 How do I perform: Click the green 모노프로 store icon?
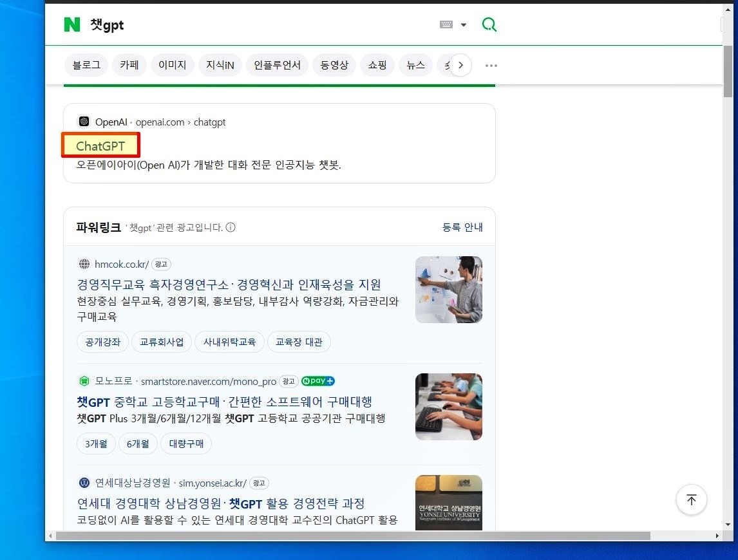(84, 380)
